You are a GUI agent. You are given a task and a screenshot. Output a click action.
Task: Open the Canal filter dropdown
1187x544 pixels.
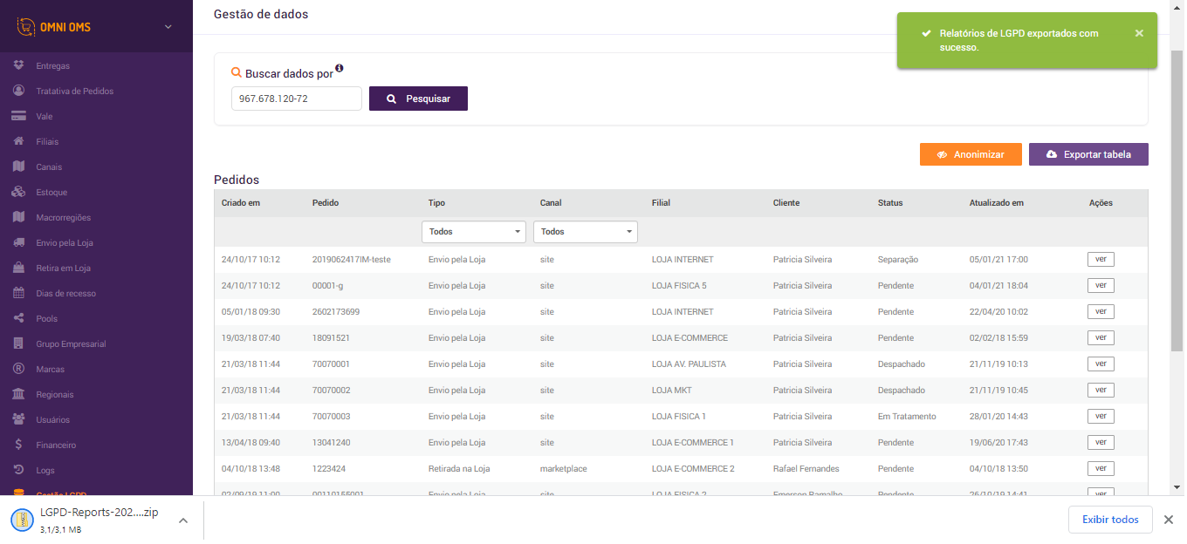(586, 232)
